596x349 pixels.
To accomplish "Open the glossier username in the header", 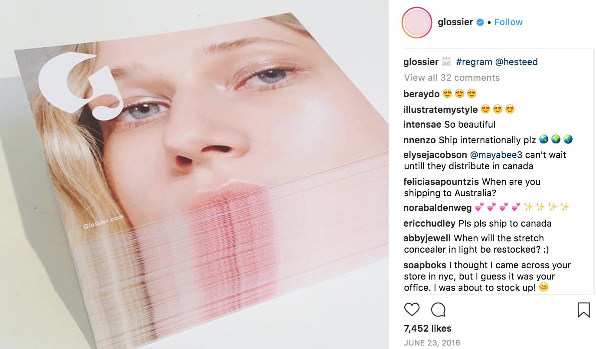I will coord(455,22).
